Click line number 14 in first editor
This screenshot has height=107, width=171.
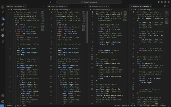[10, 65]
